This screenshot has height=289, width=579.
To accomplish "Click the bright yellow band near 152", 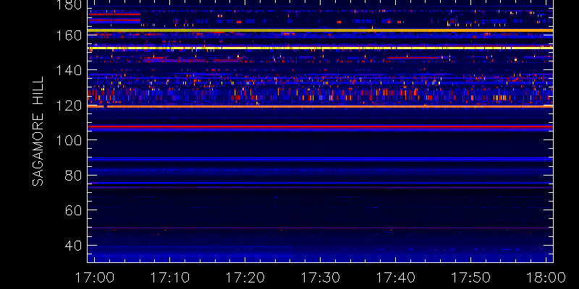I will [x=320, y=48].
